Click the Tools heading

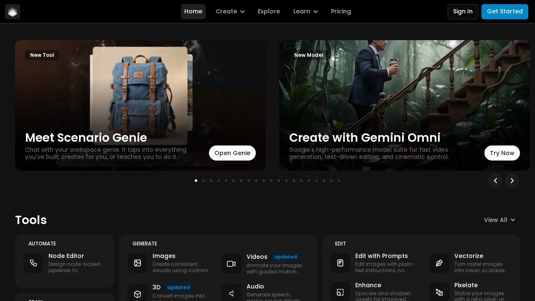pos(31,220)
